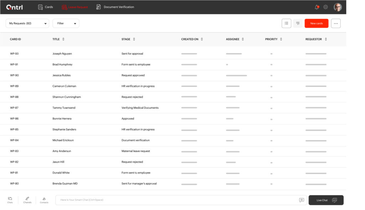Open the Filter dropdown
Viewport: 365px width, 210px height.
(x=66, y=23)
